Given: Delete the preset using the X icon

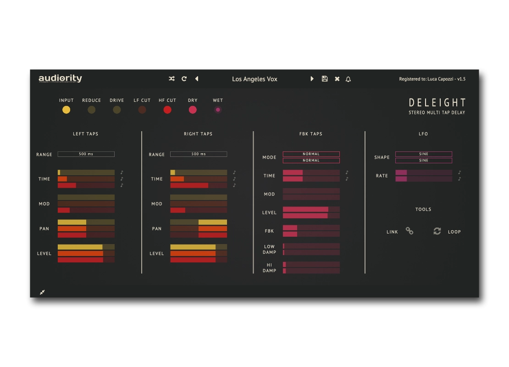Looking at the screenshot, I should pos(337,78).
